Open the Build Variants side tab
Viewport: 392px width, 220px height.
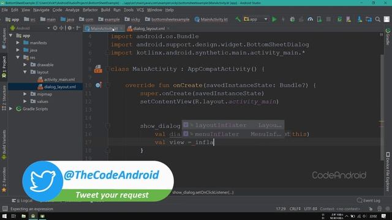(x=4, y=144)
